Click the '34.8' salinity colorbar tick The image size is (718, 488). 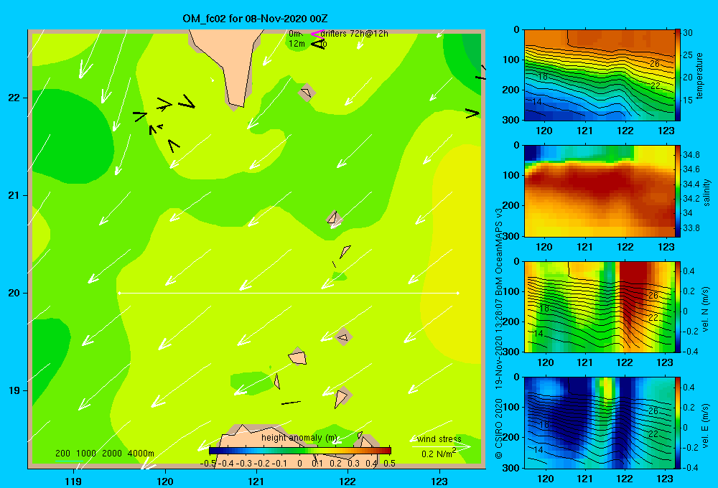pos(691,155)
